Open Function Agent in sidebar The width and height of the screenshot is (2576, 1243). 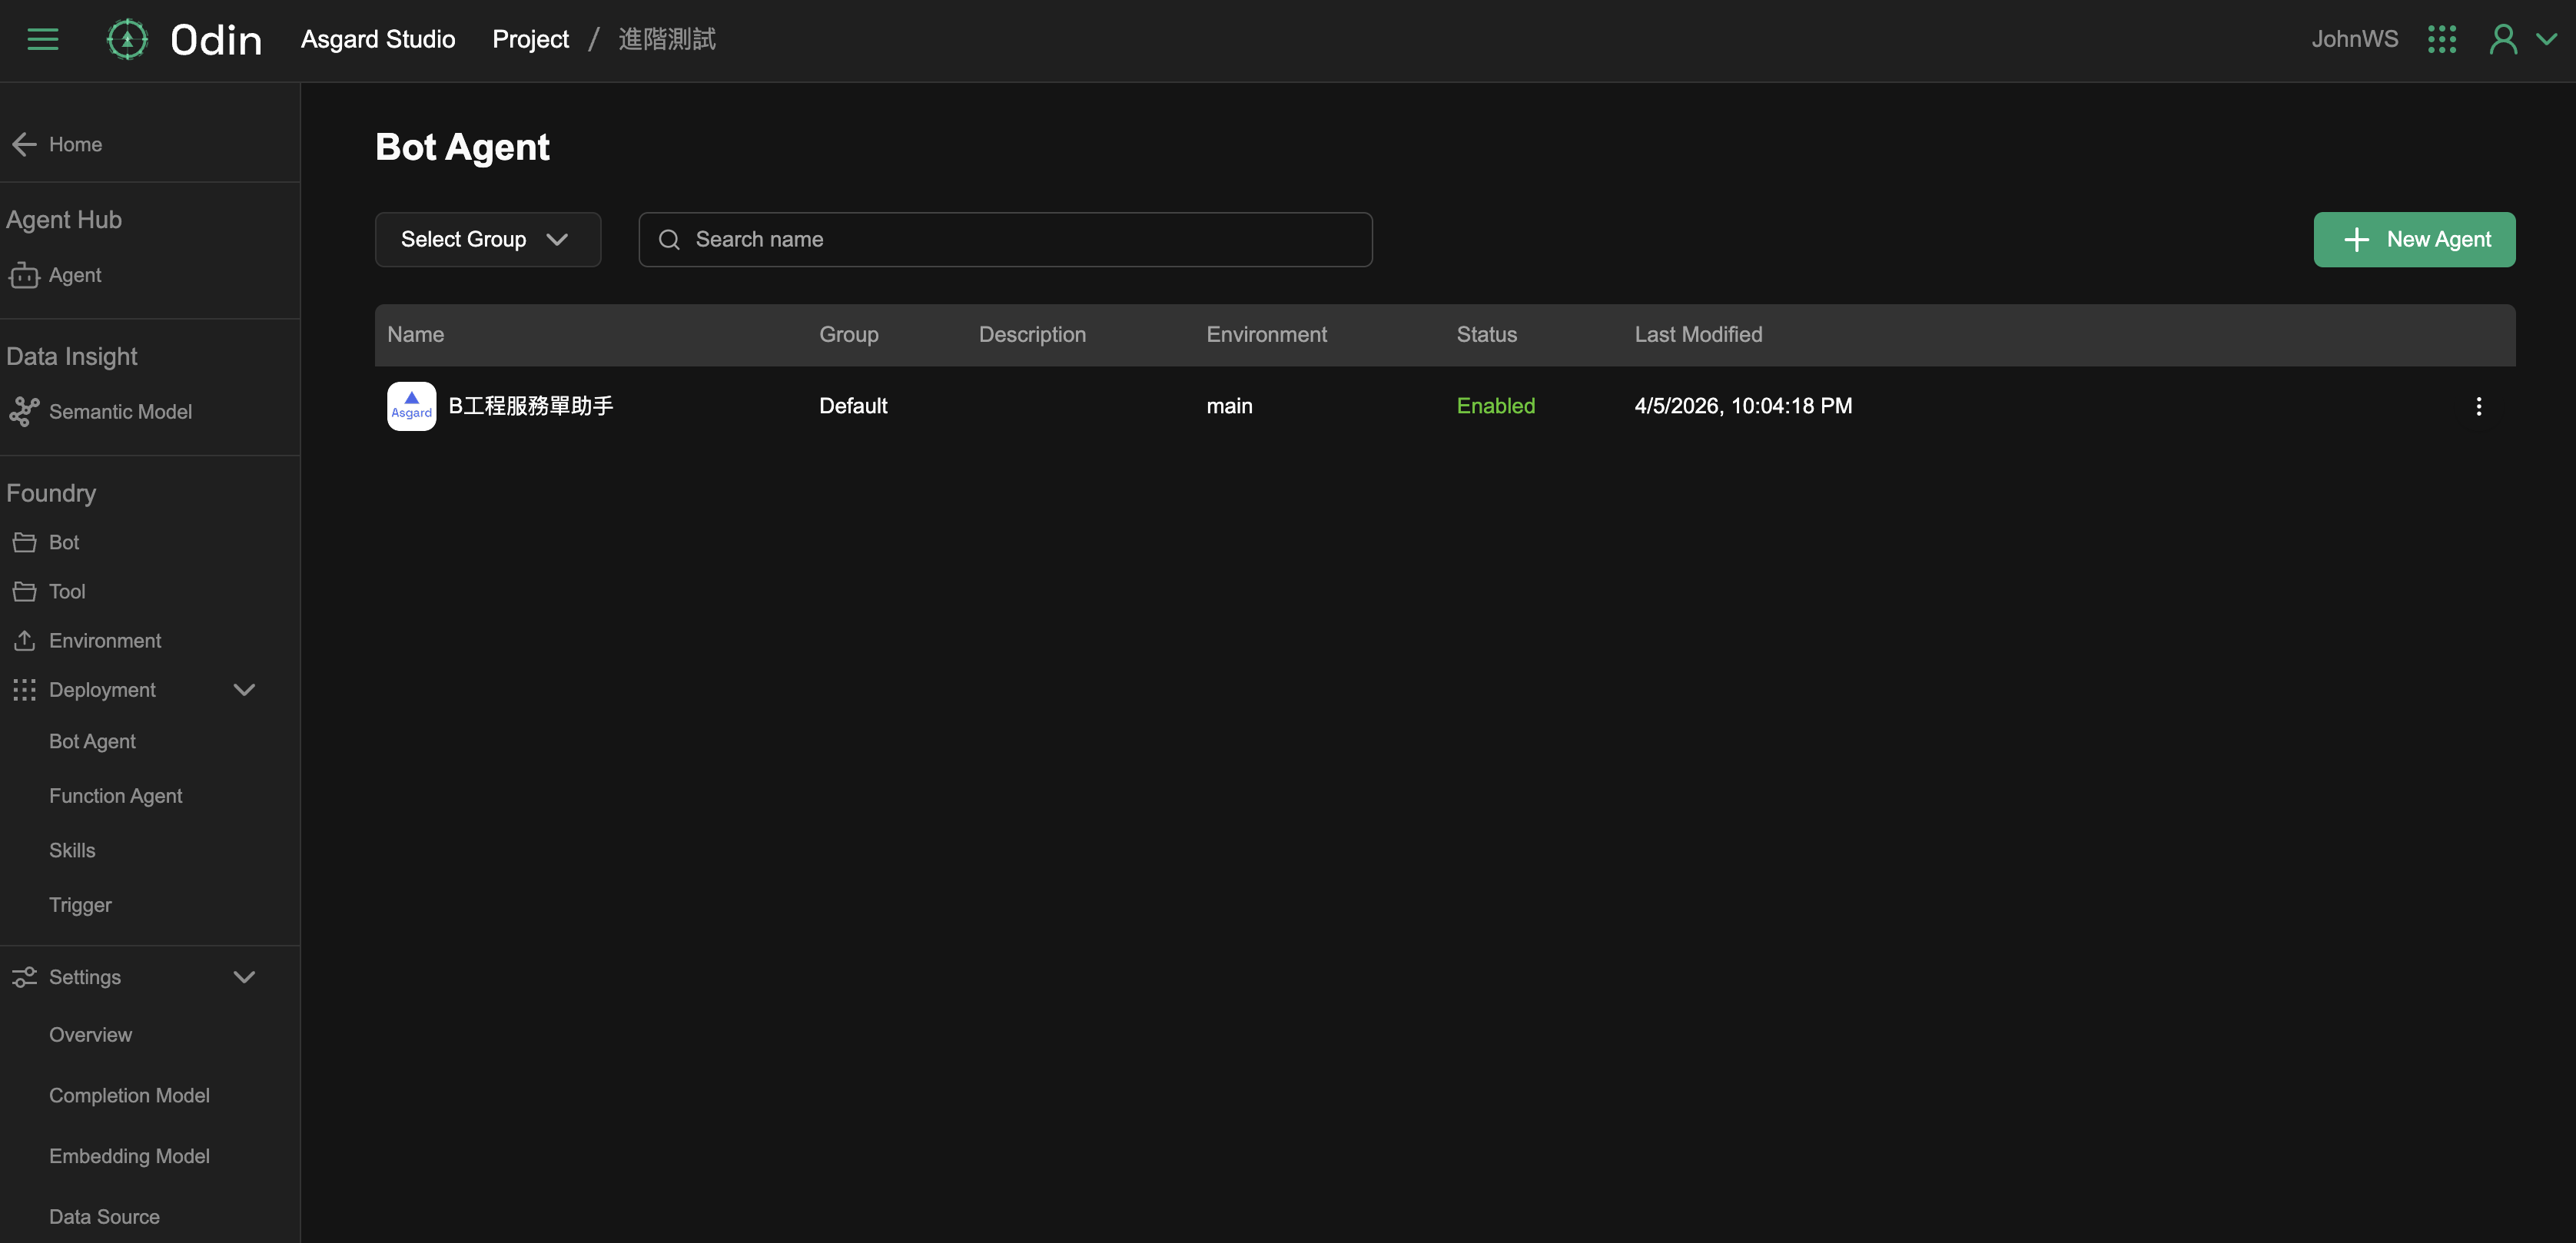click(115, 796)
